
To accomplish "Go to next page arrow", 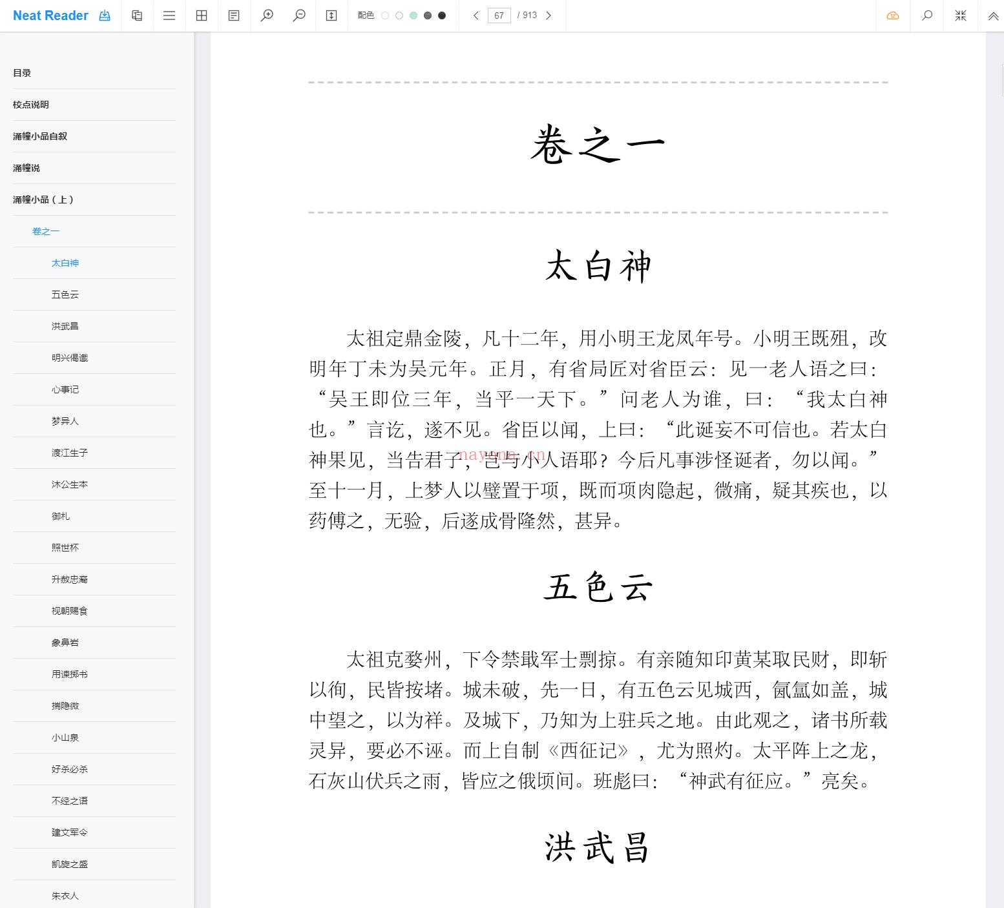I will tap(549, 15).
